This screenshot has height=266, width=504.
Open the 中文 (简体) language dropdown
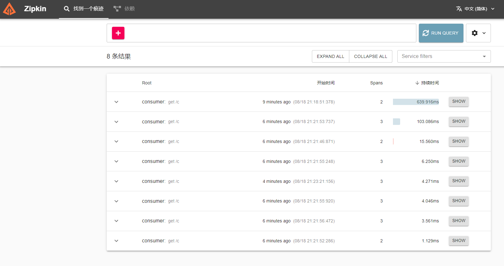coord(475,9)
